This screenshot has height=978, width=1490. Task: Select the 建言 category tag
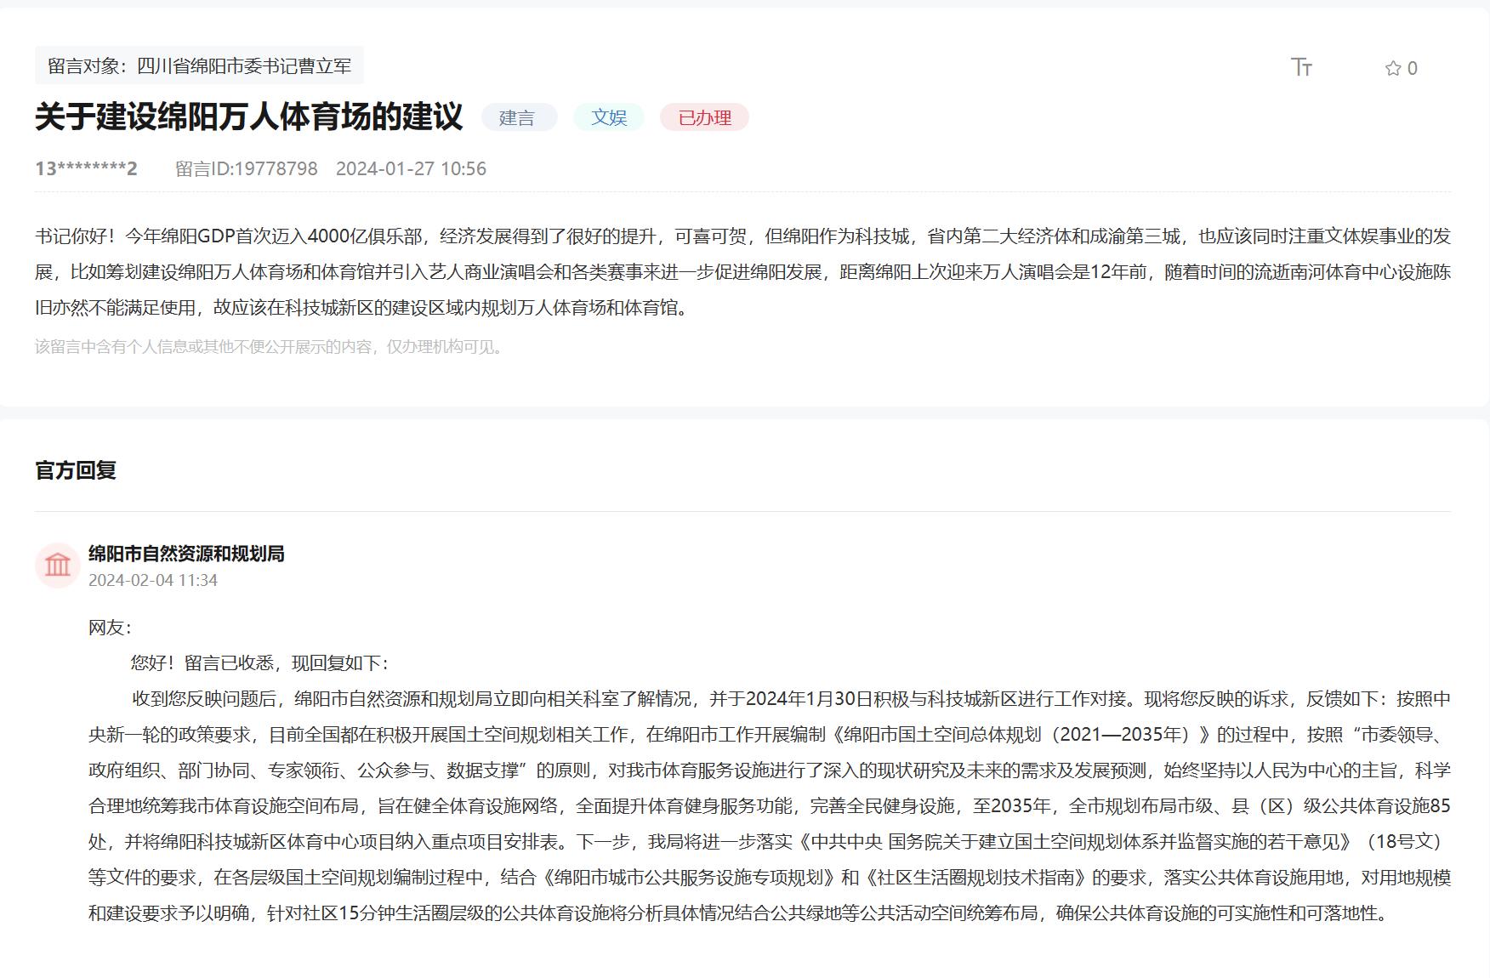point(517,117)
